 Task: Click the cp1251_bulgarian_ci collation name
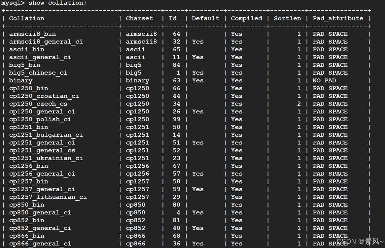[x=46, y=135]
